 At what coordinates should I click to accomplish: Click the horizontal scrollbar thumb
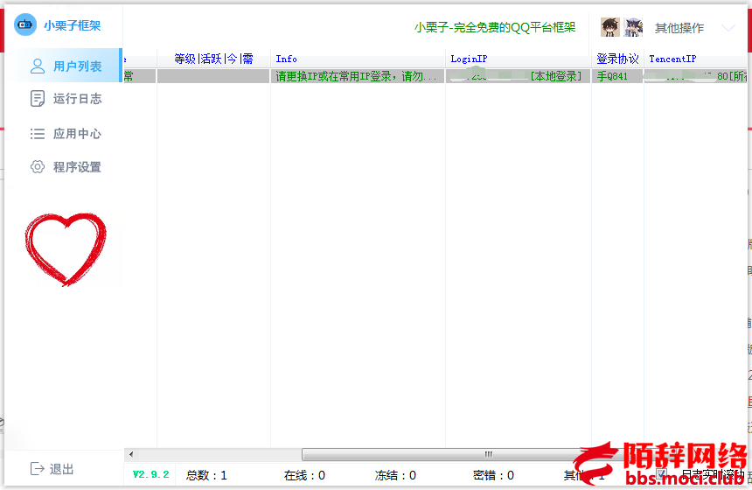pyautogui.click(x=488, y=454)
